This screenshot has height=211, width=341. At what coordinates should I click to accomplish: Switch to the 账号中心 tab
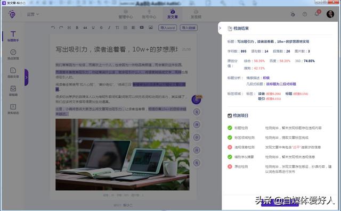(x=149, y=14)
